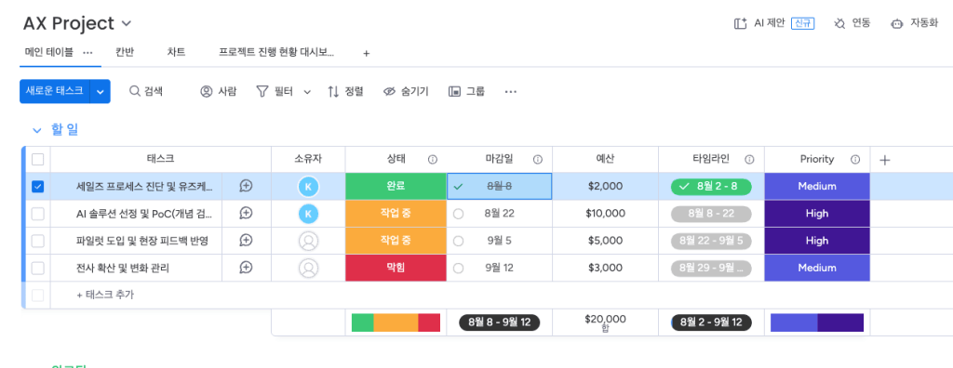Screen dimensions: 953x368
Task: Open 새로운 태스크 dropdown arrow
Action: [101, 91]
